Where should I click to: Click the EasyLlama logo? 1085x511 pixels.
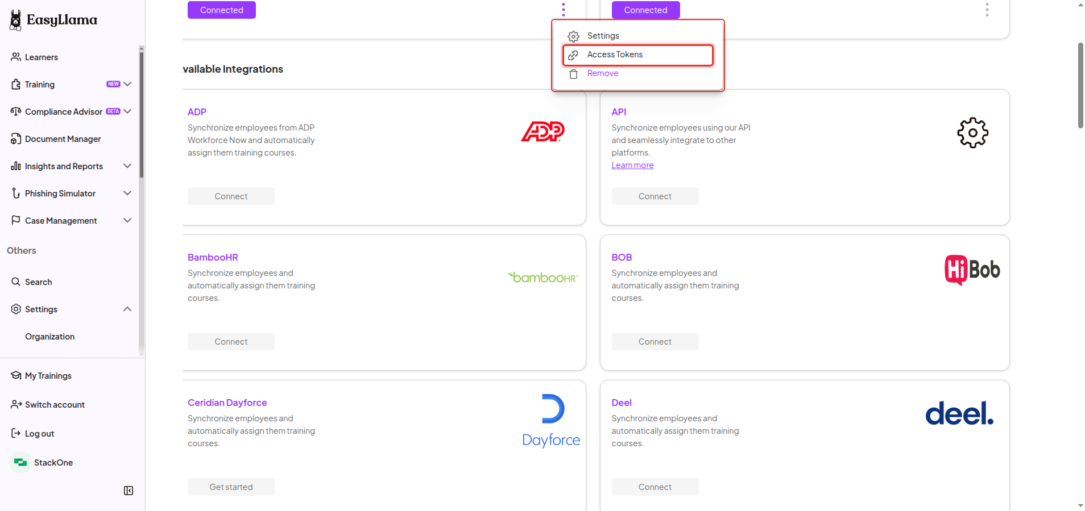click(x=53, y=20)
